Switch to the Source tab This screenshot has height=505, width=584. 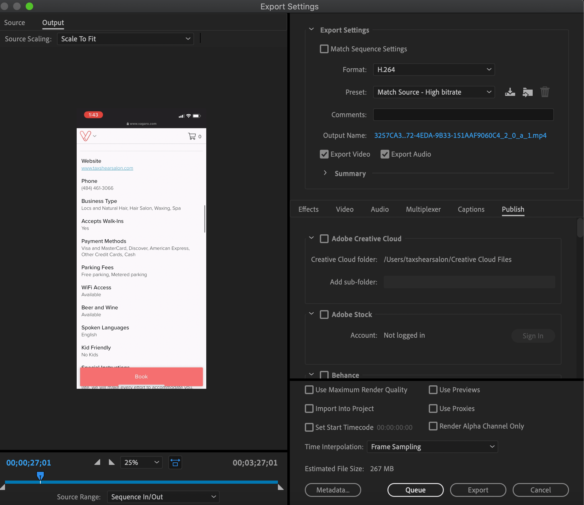(14, 22)
